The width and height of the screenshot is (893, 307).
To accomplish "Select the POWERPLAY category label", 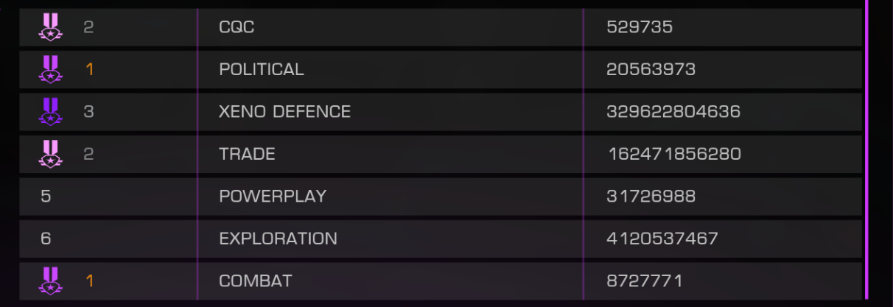I will [x=273, y=197].
